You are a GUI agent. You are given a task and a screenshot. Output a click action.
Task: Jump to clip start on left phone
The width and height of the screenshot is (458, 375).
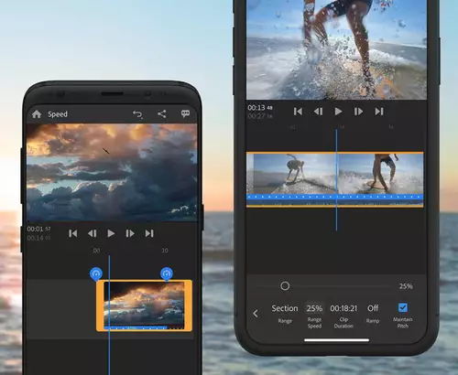[x=72, y=233]
